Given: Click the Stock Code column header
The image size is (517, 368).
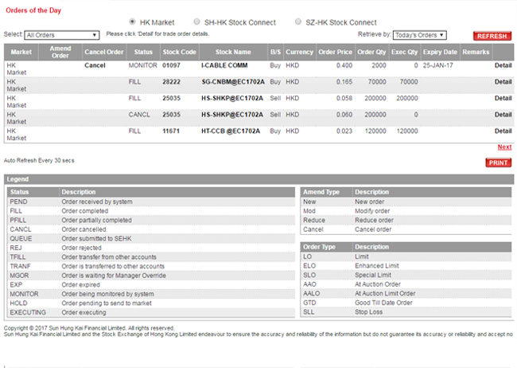Looking at the screenshot, I should click(x=180, y=52).
